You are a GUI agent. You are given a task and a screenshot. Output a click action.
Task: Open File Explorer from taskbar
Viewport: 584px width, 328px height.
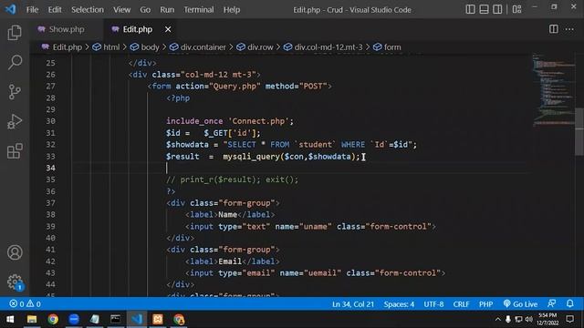pyautogui.click(x=32, y=319)
